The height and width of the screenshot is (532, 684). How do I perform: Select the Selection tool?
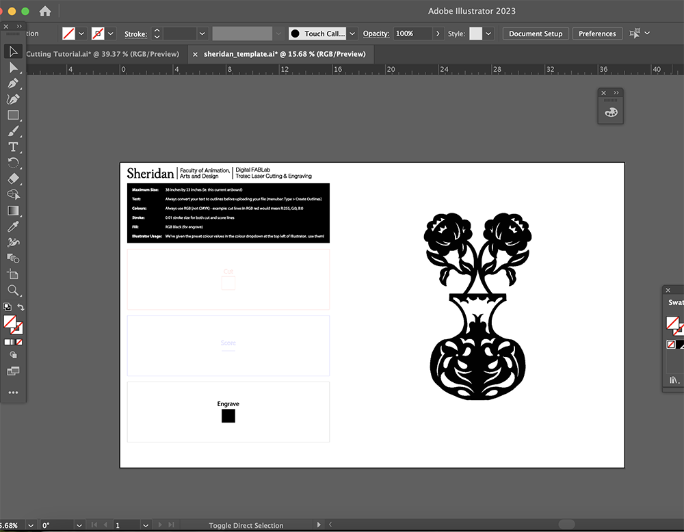tap(12, 51)
